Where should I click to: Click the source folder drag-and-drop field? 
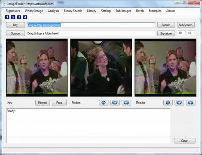[91, 33]
